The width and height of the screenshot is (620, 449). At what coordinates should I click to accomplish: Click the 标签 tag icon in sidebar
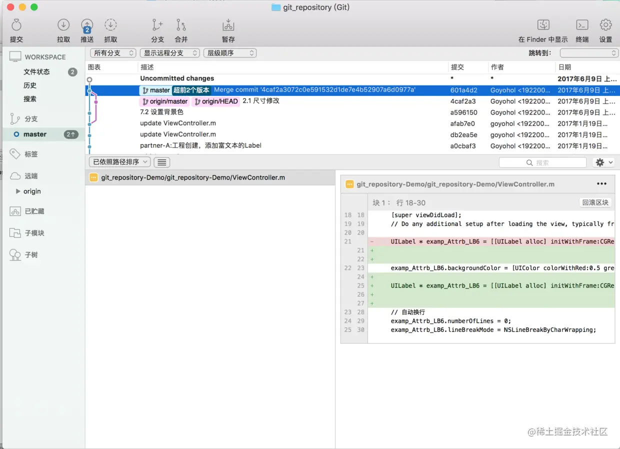tap(15, 154)
